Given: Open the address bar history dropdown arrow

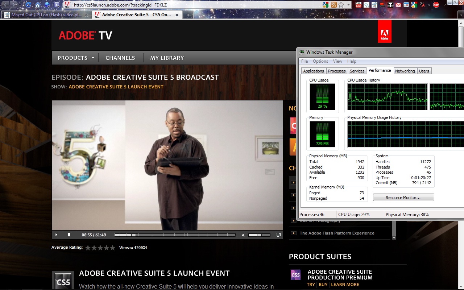Looking at the screenshot, I should pyautogui.click(x=349, y=5).
